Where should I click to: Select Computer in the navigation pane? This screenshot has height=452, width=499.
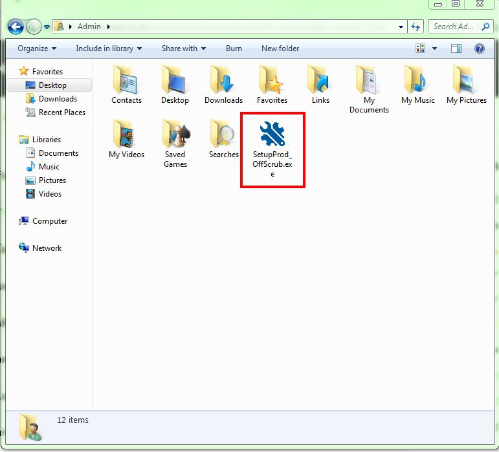[x=50, y=221]
